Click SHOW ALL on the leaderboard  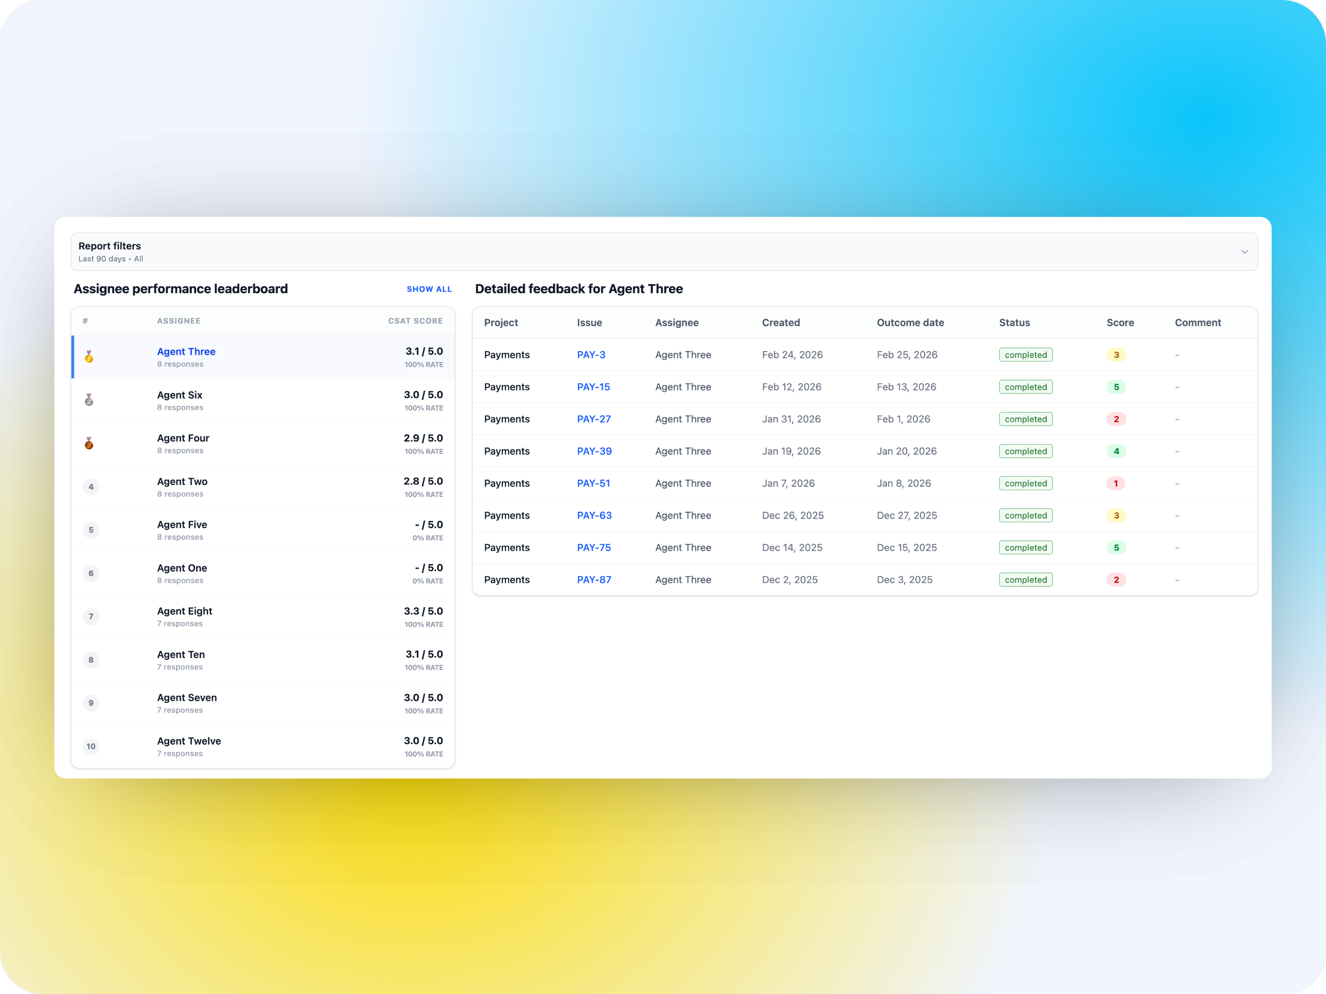click(x=429, y=289)
